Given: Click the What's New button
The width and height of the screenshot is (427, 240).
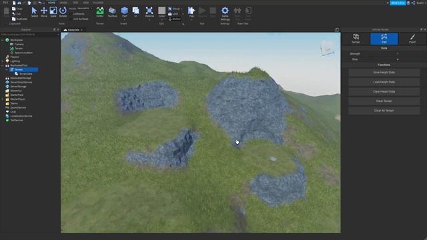Looking at the screenshot, I should pyautogui.click(x=398, y=3).
